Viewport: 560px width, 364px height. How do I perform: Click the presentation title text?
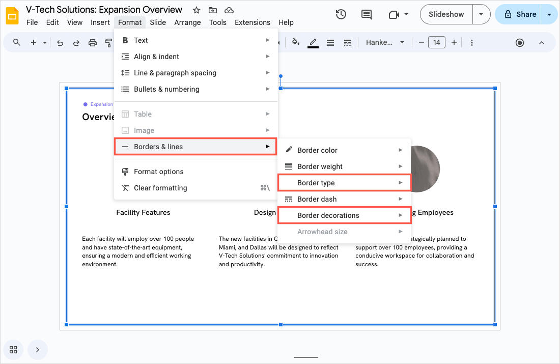click(x=104, y=10)
